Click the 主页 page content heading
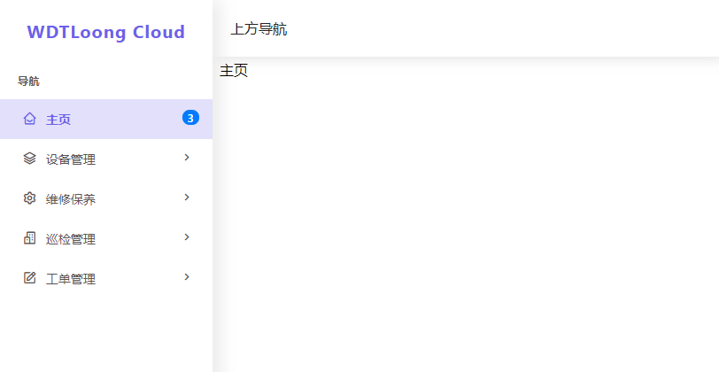Image resolution: width=719 pixels, height=372 pixels. [234, 71]
